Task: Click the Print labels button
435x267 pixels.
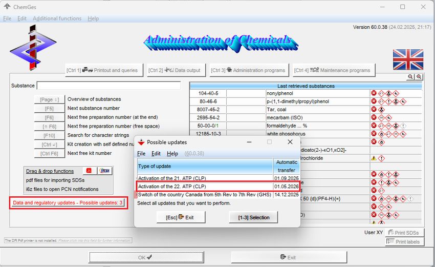Action: 404,242
